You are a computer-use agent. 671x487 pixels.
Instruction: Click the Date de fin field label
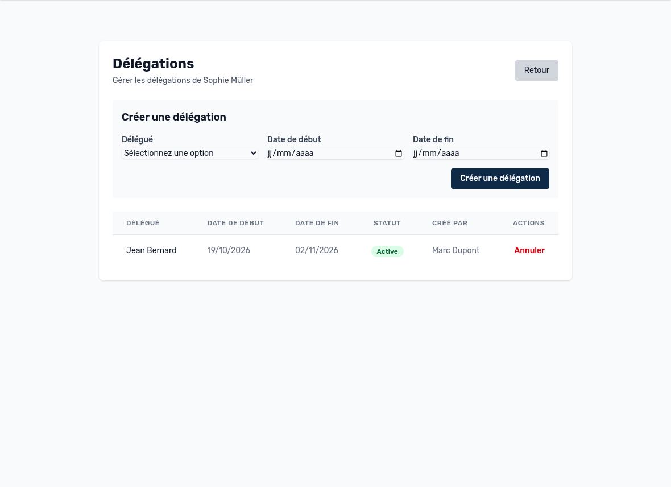(433, 139)
